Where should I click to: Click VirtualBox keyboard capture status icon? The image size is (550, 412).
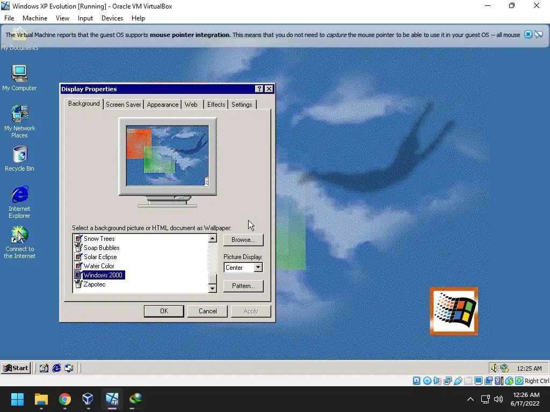[519, 381]
